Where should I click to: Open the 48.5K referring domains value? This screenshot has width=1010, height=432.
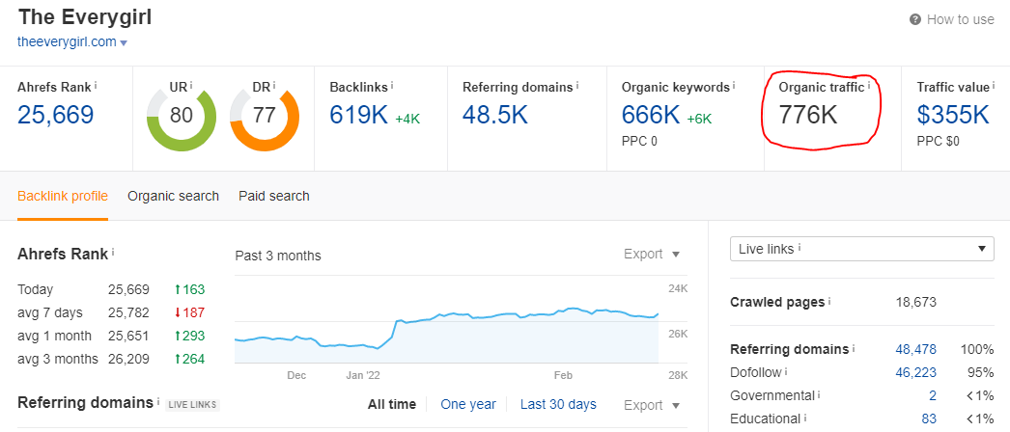[x=495, y=115]
